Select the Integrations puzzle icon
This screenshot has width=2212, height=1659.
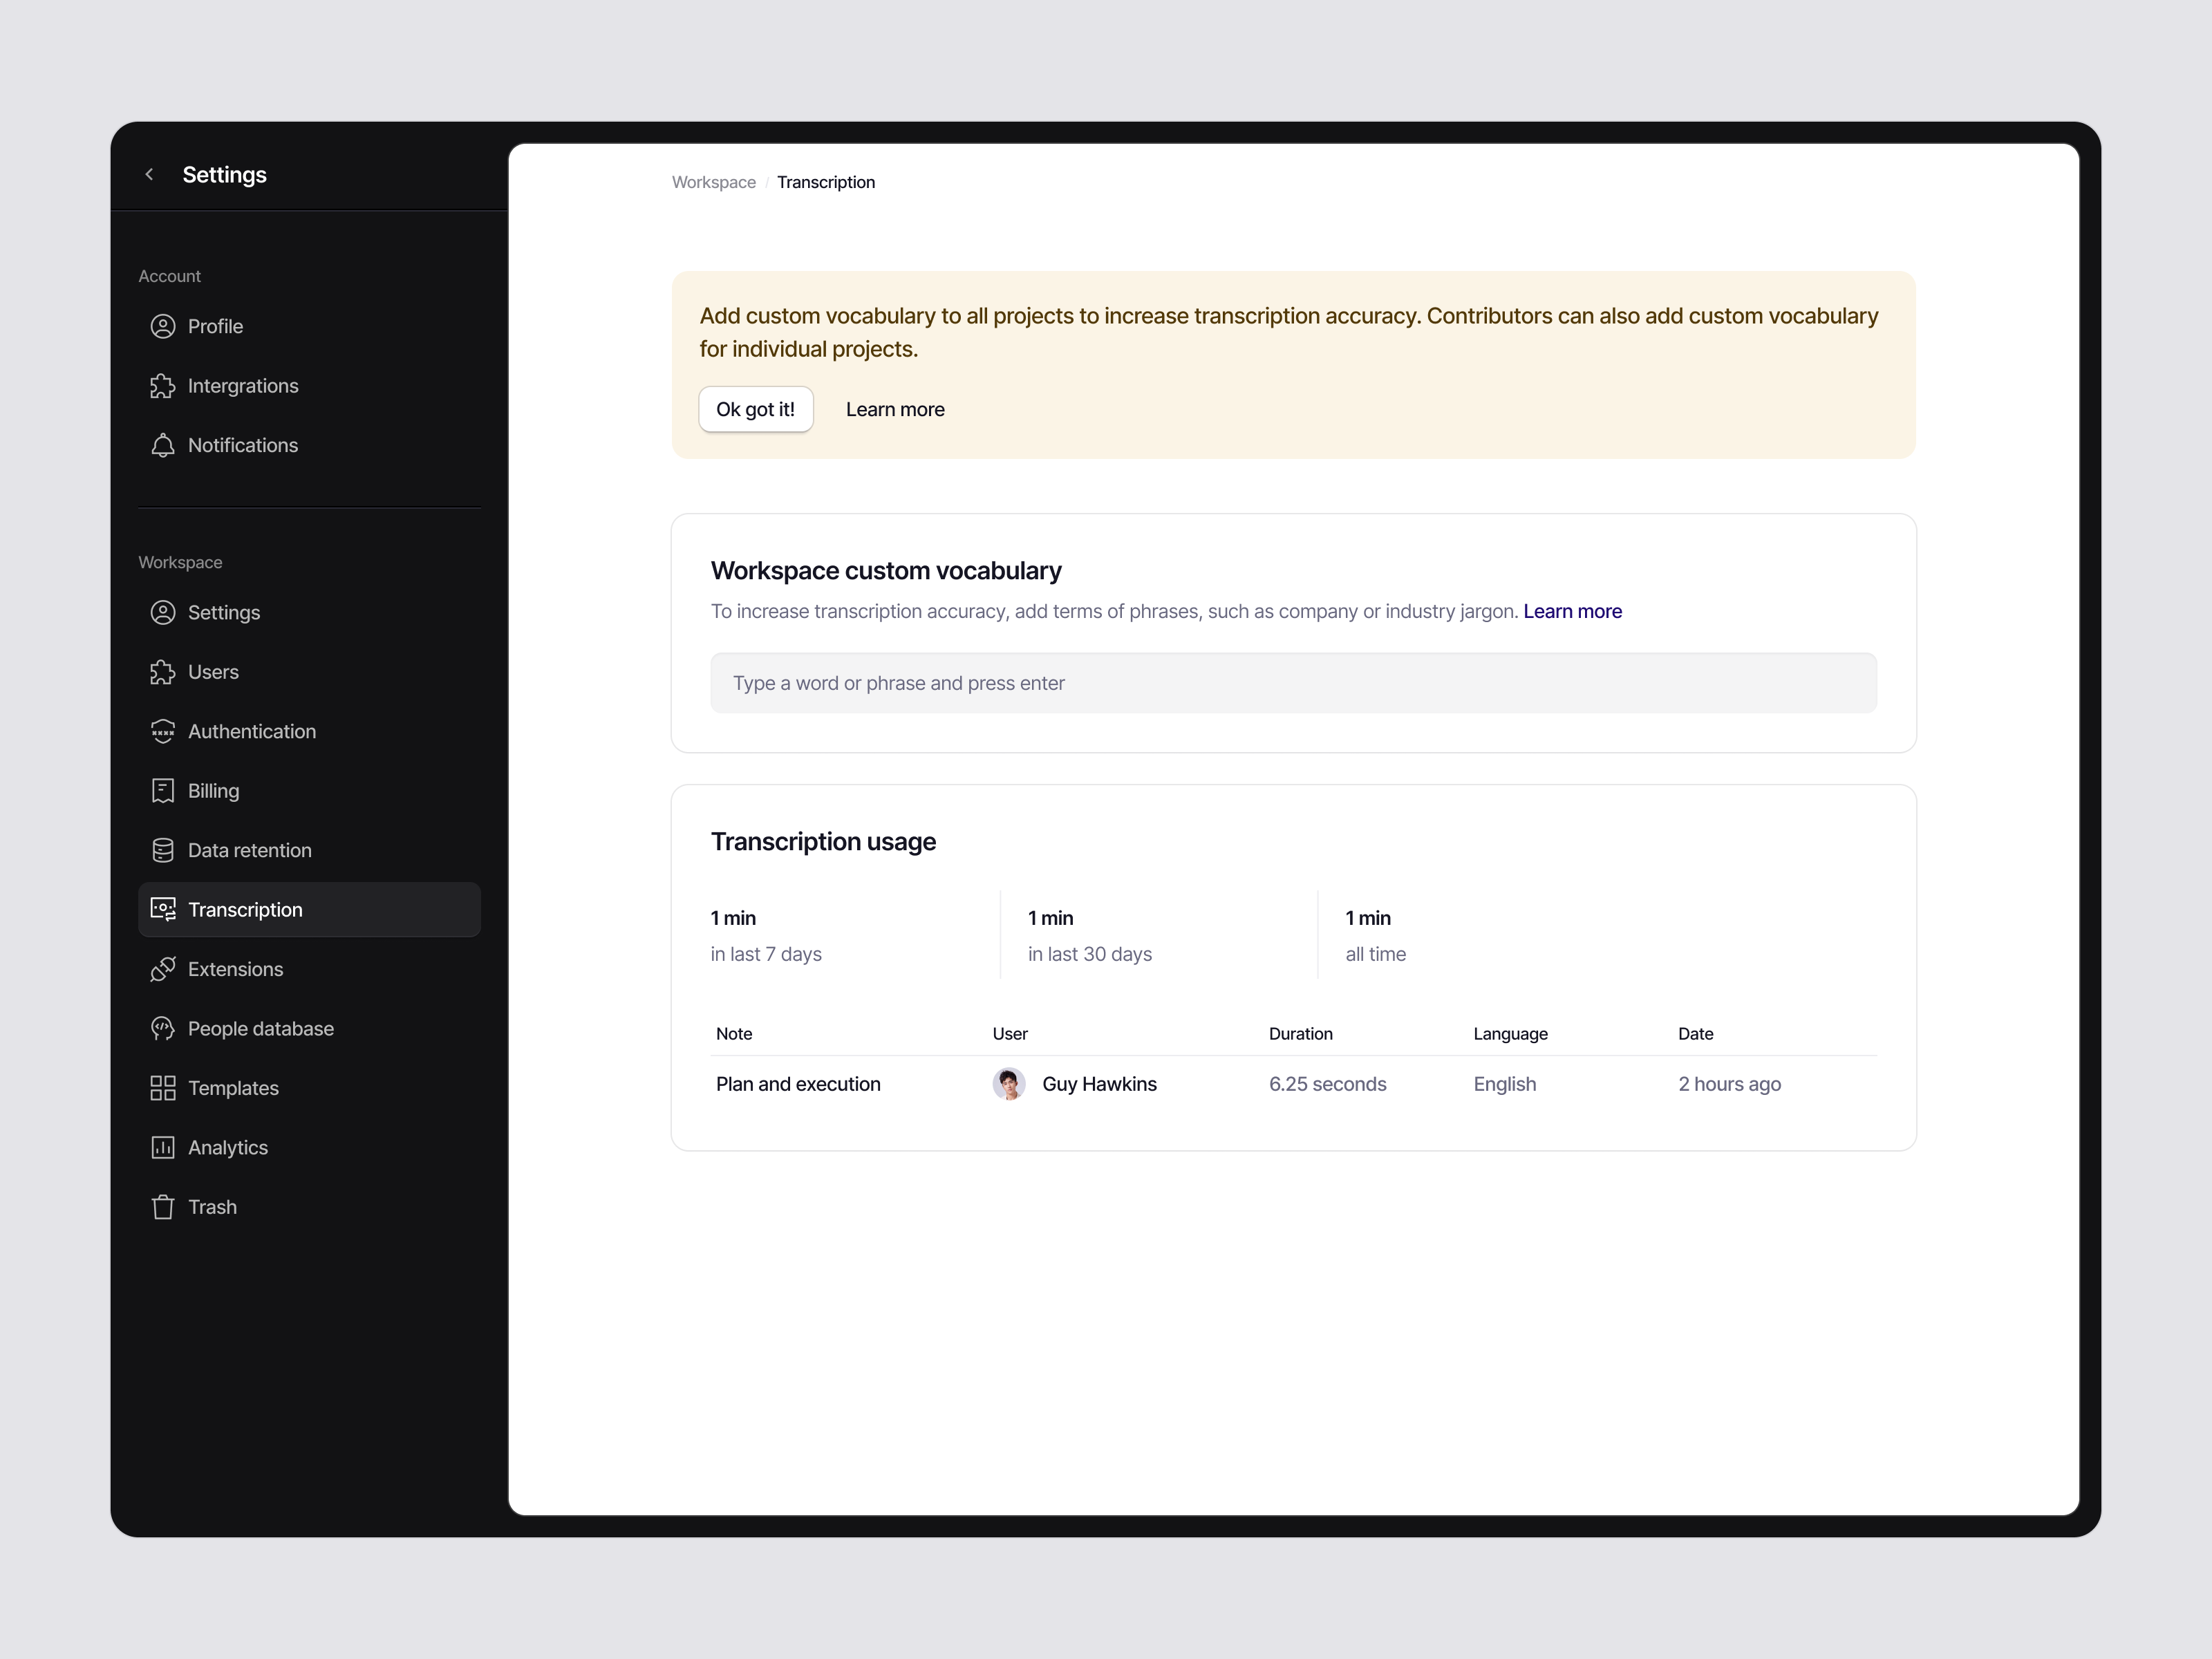163,386
